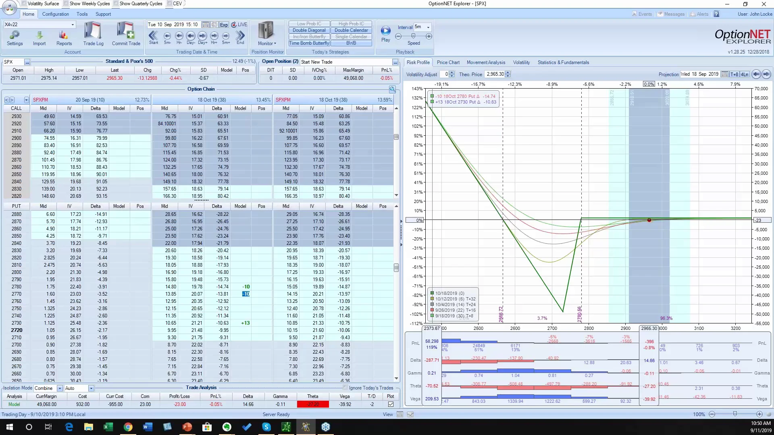Open the Statistics & Fundamentals tab
This screenshot has width=774, height=435.
coord(563,62)
